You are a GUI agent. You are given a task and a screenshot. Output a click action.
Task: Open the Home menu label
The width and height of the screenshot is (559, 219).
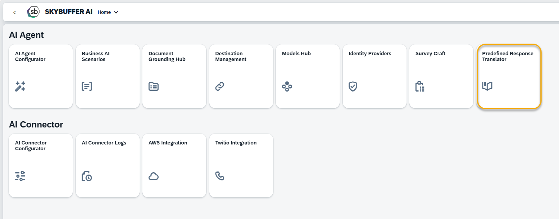104,12
